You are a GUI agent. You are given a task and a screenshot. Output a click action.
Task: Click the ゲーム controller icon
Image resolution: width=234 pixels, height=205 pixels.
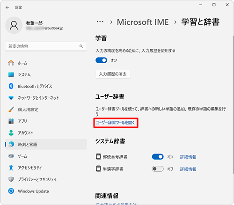tap(11, 156)
